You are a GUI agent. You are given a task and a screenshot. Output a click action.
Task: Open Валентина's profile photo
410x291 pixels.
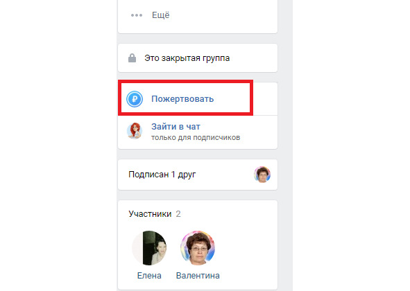pos(198,248)
